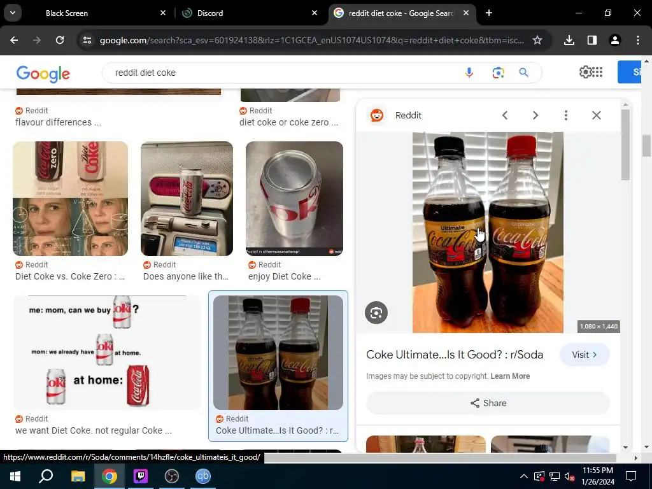This screenshot has height=489, width=652.
Task: Click the preview panel scrollbar
Action: pyautogui.click(x=625, y=145)
